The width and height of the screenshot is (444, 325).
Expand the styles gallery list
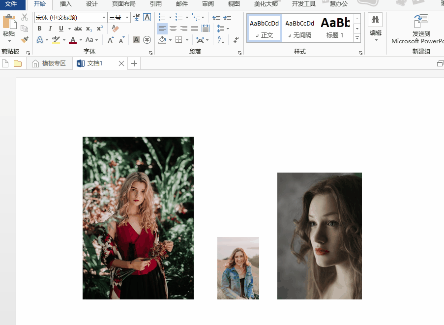357,38
